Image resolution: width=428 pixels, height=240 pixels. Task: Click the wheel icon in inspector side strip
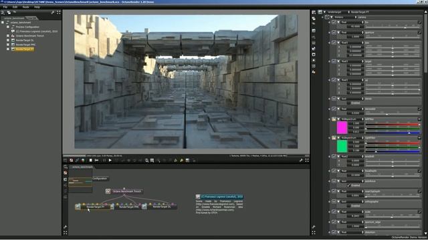click(x=314, y=66)
